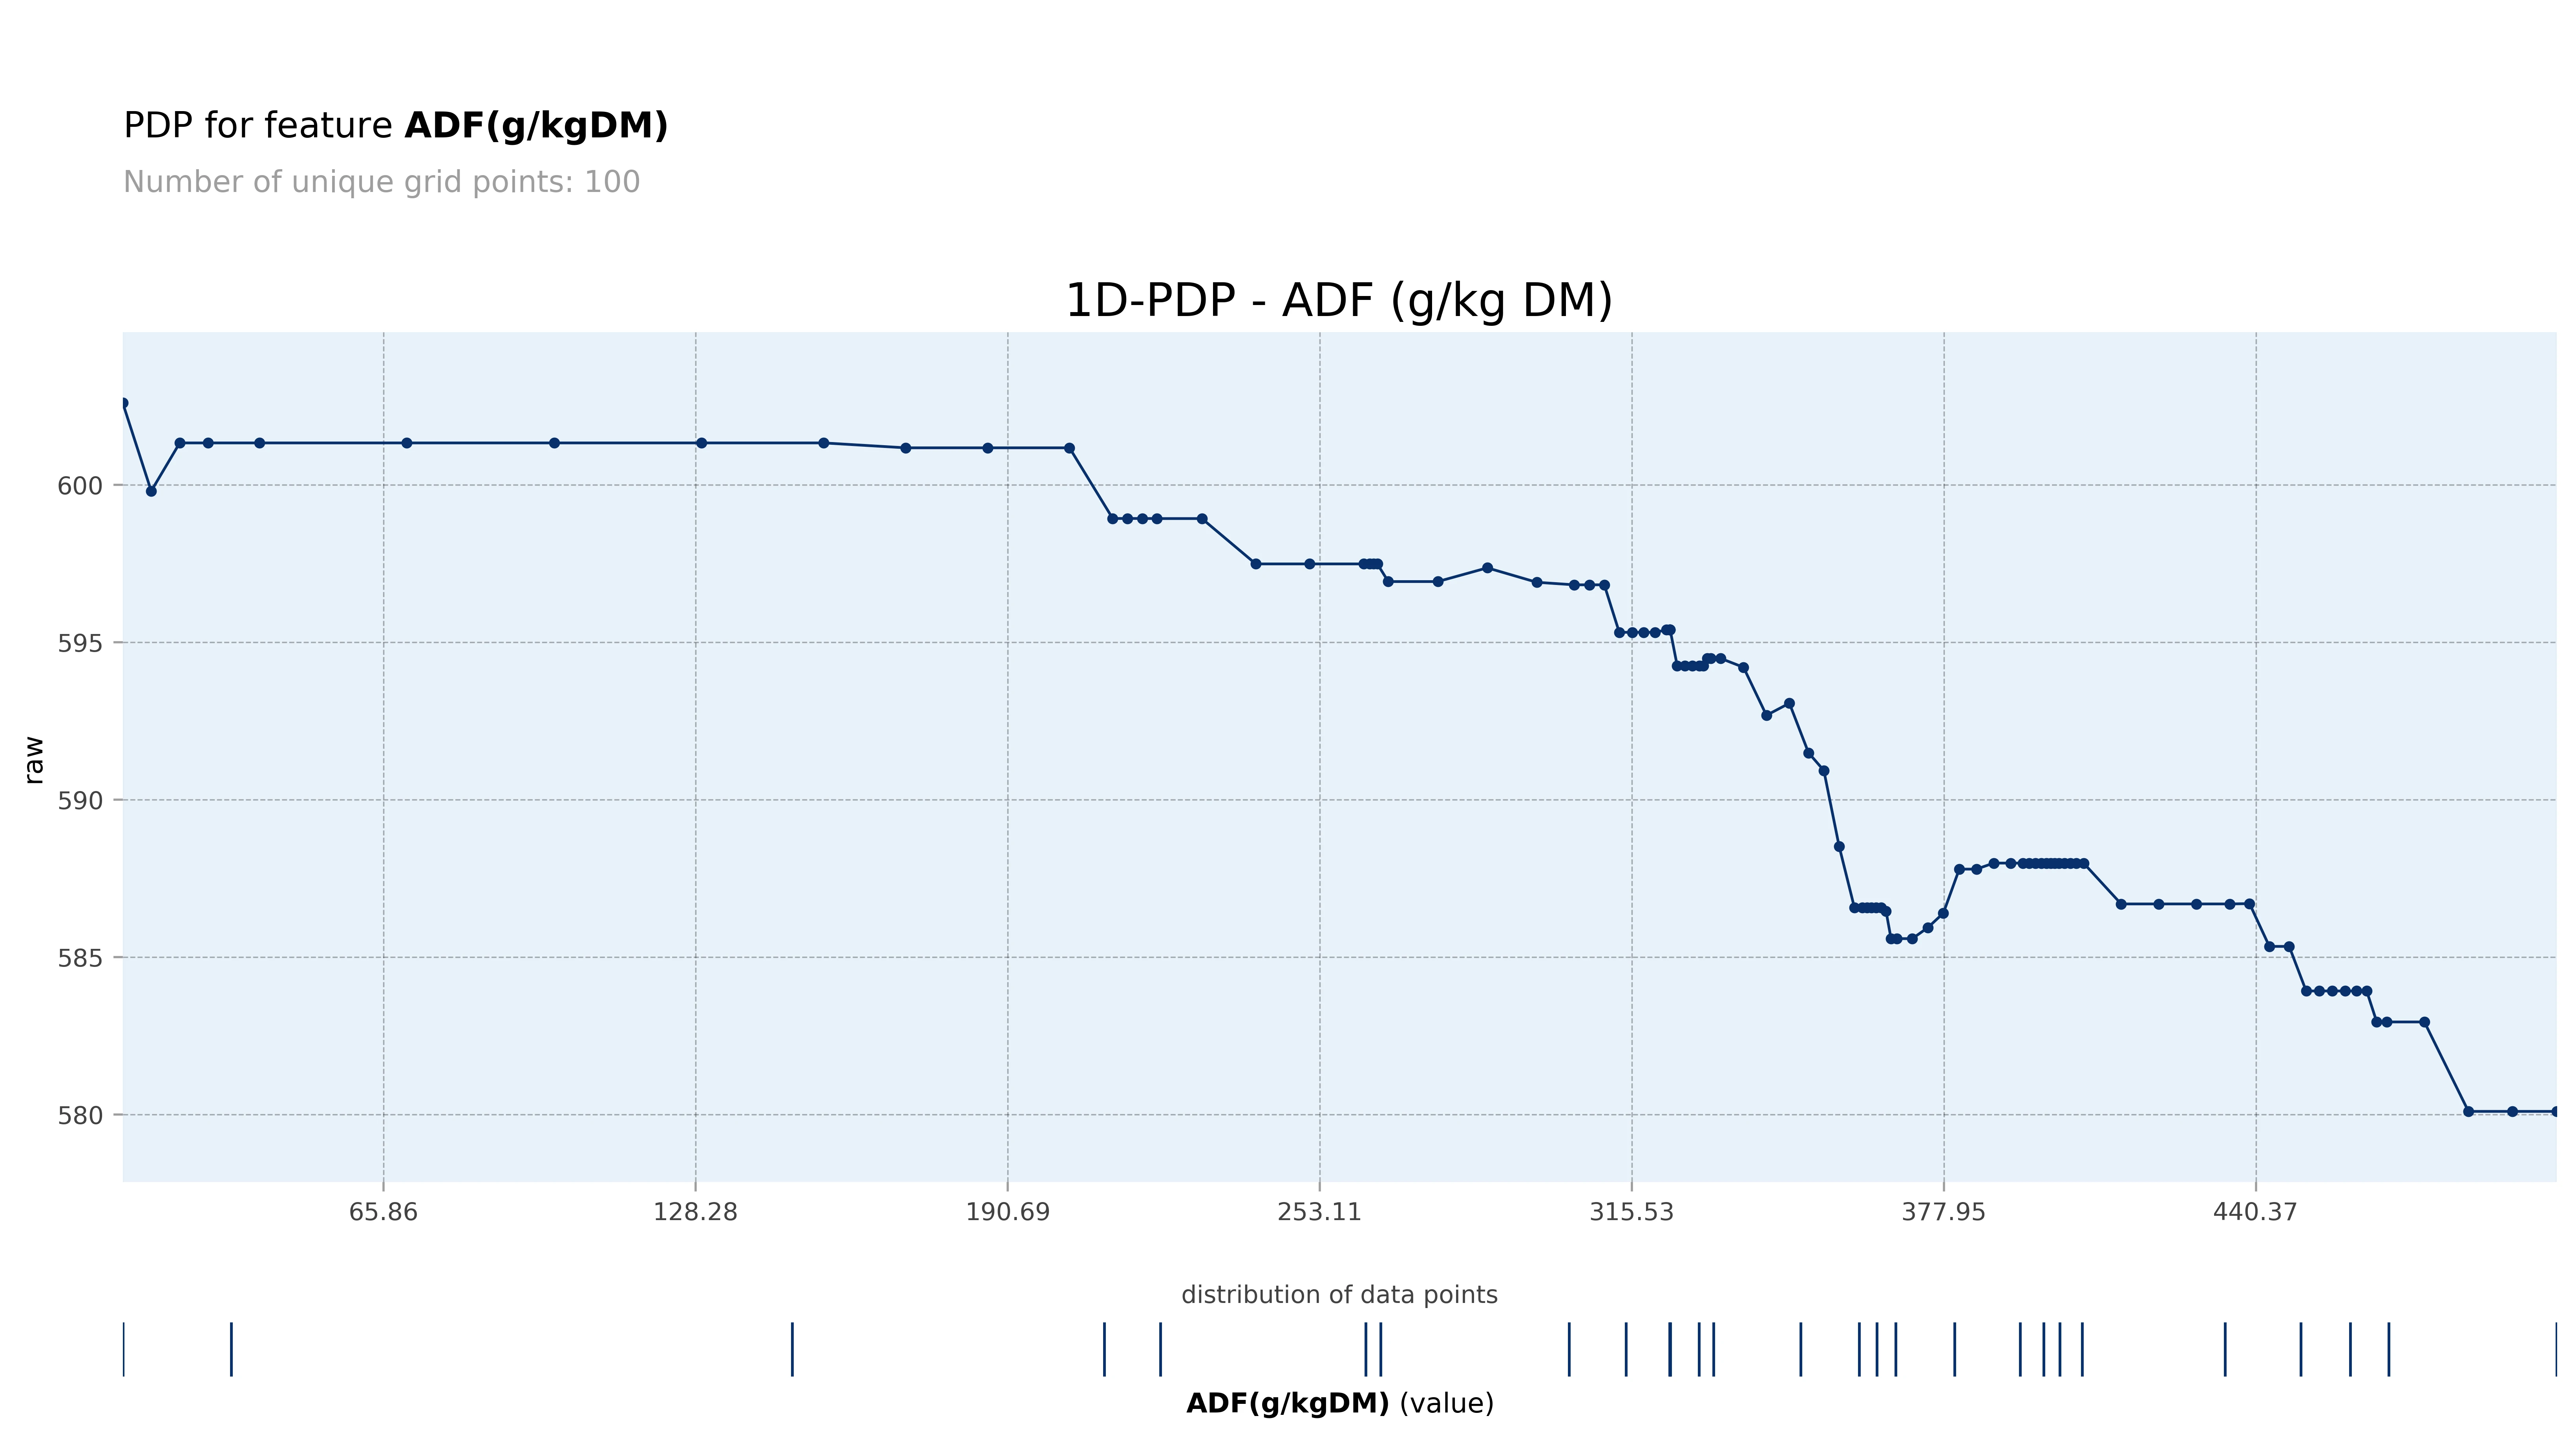Click the early dip data point just below 600
Image resolution: width=2576 pixels, height=1438 pixels.
[x=151, y=491]
